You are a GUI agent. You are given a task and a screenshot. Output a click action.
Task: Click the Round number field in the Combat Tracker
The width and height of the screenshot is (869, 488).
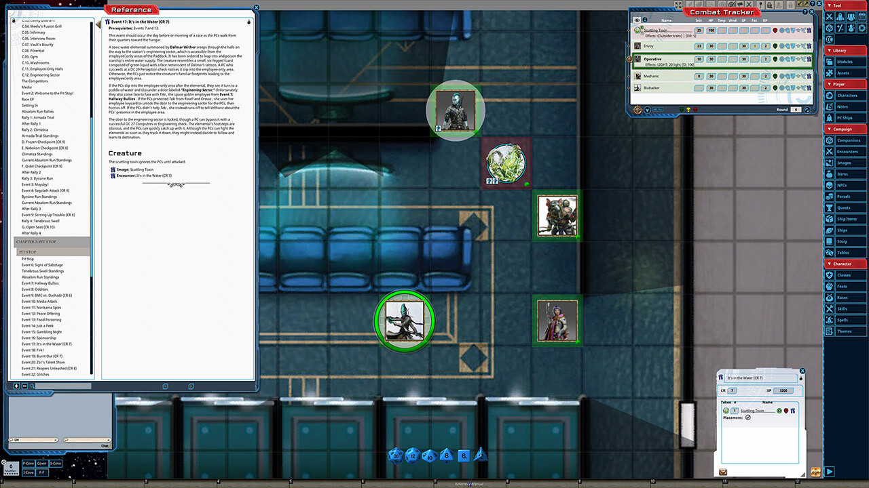tap(796, 110)
